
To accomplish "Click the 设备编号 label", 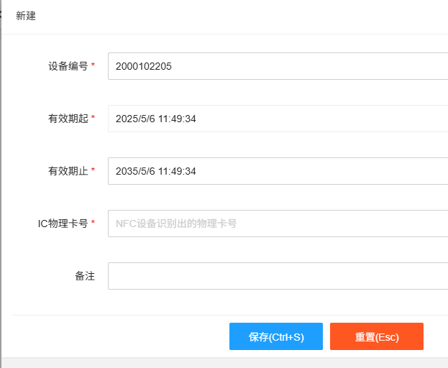I will (68, 66).
